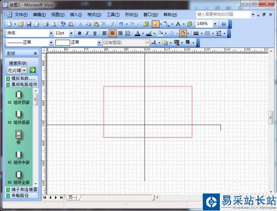This screenshot has width=277, height=211.
Task: Toggle center text alignment
Action: pos(112,33)
